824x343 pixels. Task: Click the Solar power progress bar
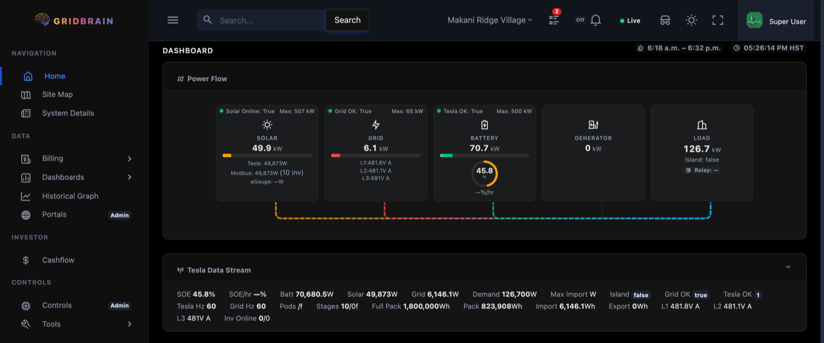pyautogui.click(x=267, y=155)
